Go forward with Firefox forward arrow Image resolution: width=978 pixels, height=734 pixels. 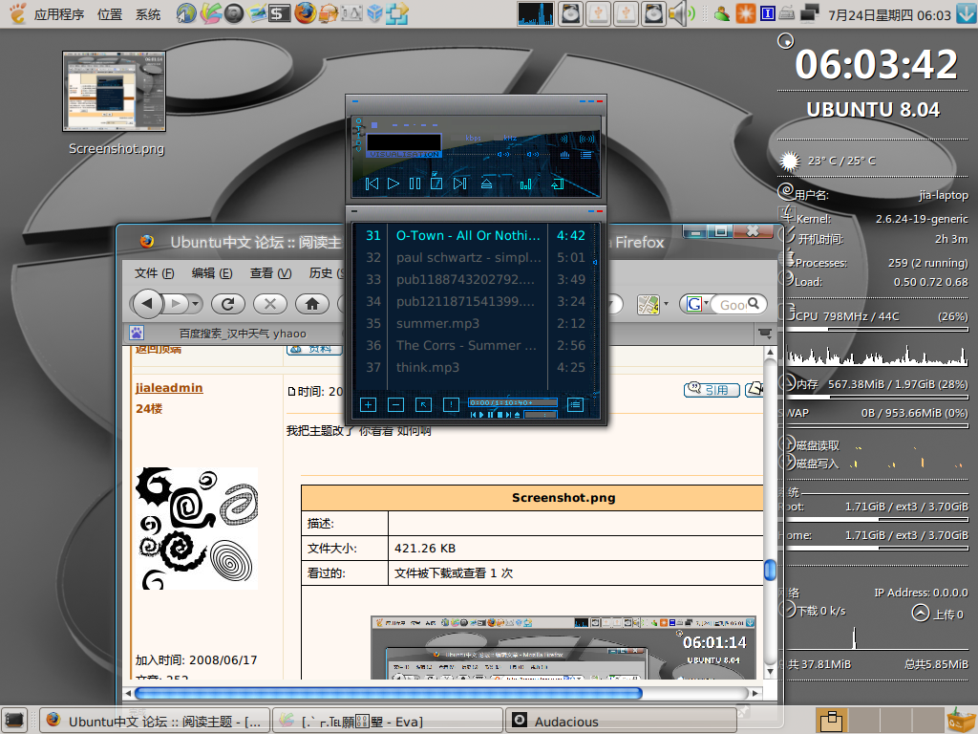point(177,304)
